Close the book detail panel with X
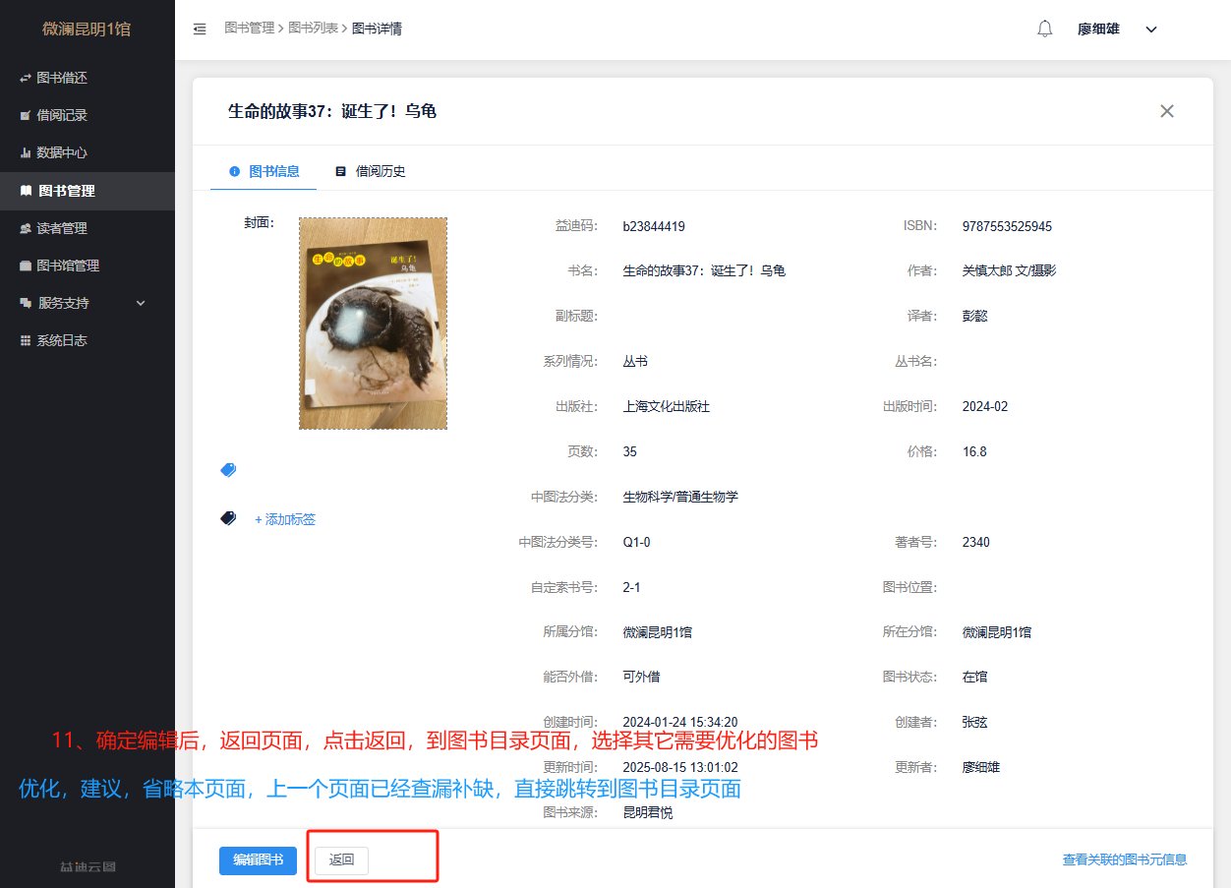The height and width of the screenshot is (888, 1231). (1167, 111)
